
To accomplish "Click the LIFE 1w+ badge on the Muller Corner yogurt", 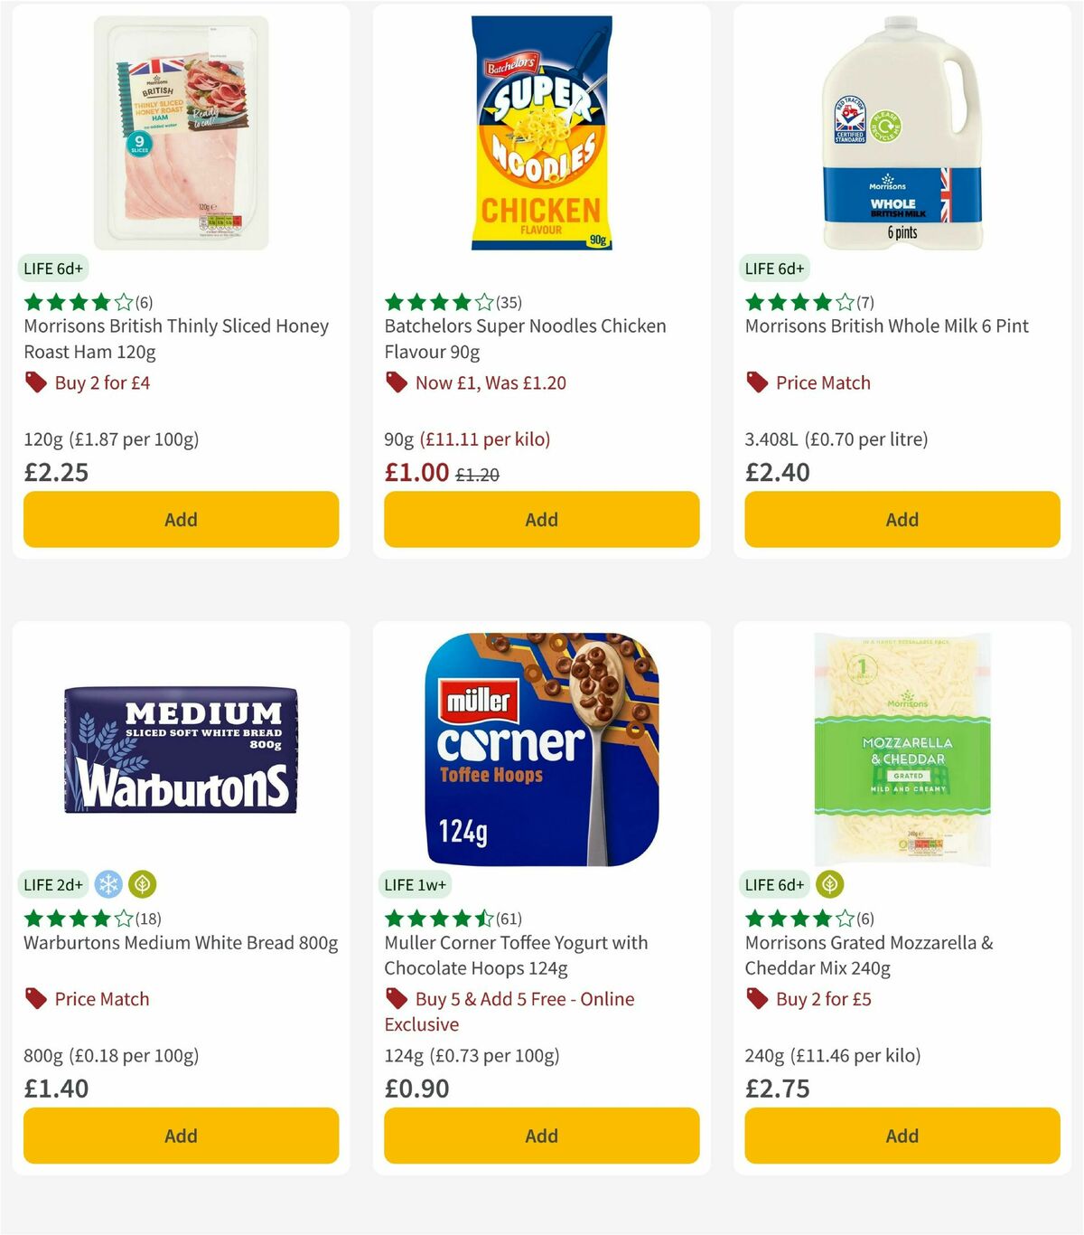I will click(x=415, y=884).
